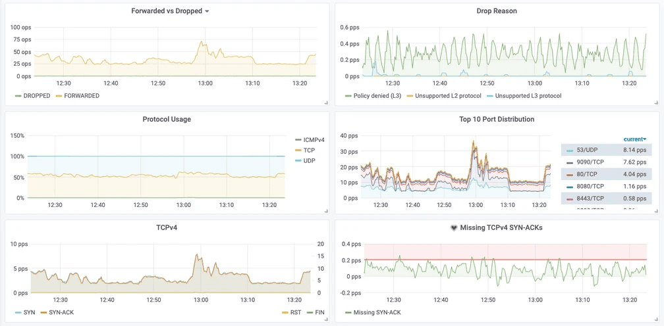The width and height of the screenshot is (664, 326).
Task: Open the Protocol Usage panel title menu
Action: coord(166,120)
